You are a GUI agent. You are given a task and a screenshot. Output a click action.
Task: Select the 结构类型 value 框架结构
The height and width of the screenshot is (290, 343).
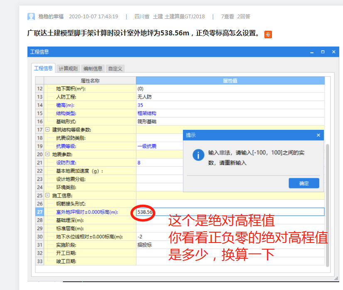tap(147, 113)
